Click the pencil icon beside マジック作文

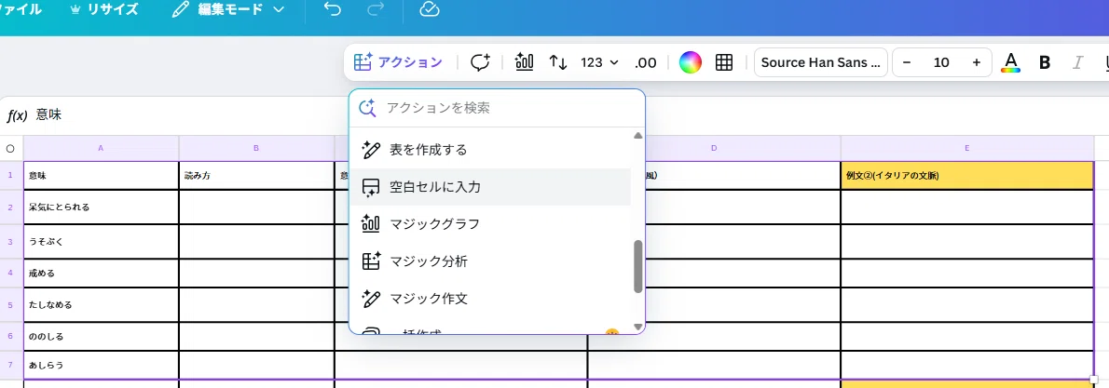point(371,299)
